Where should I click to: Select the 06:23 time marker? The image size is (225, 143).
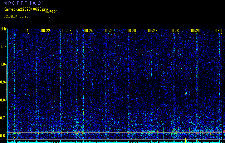click(x=67, y=30)
